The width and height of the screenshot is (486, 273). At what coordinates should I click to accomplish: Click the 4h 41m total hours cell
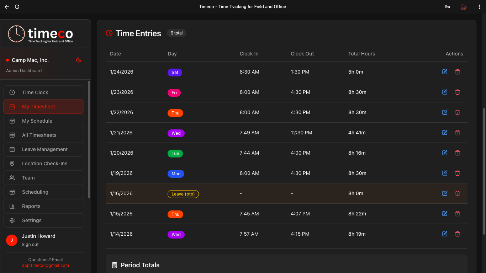pos(357,133)
